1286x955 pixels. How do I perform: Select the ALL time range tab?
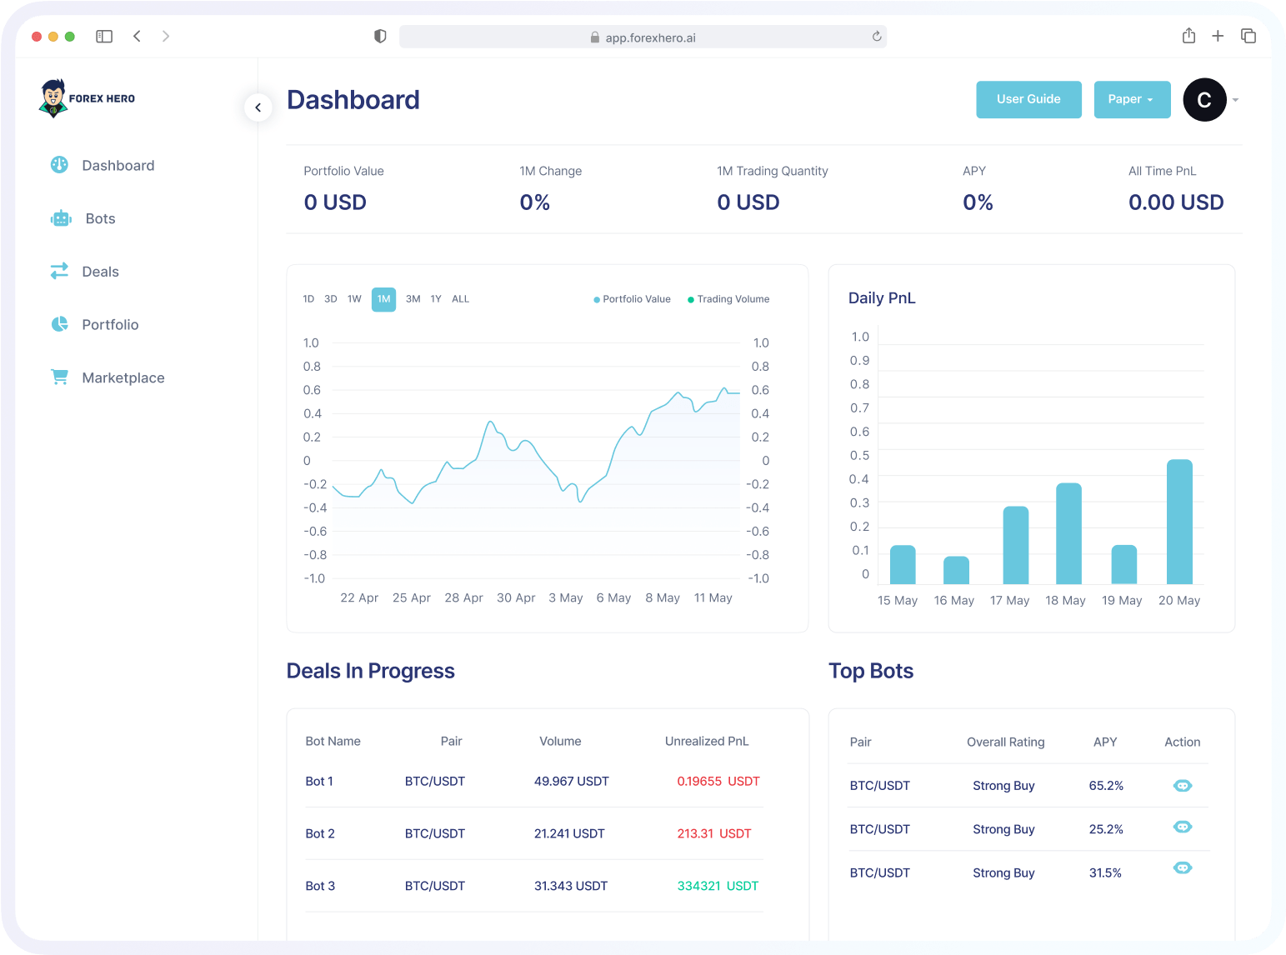pyautogui.click(x=460, y=299)
